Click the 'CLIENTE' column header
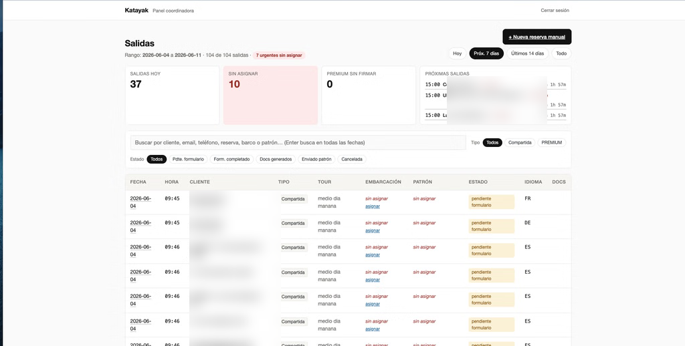The height and width of the screenshot is (346, 685). [x=199, y=182]
